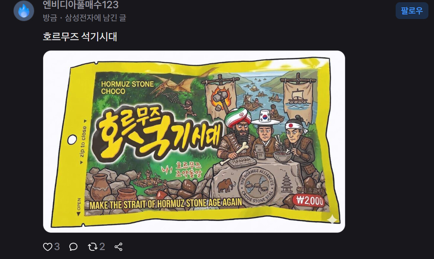Click the MAKE THE STRAIT OF HORMUZ slogan
Image resolution: width=434 pixels, height=259 pixels.
click(x=166, y=204)
